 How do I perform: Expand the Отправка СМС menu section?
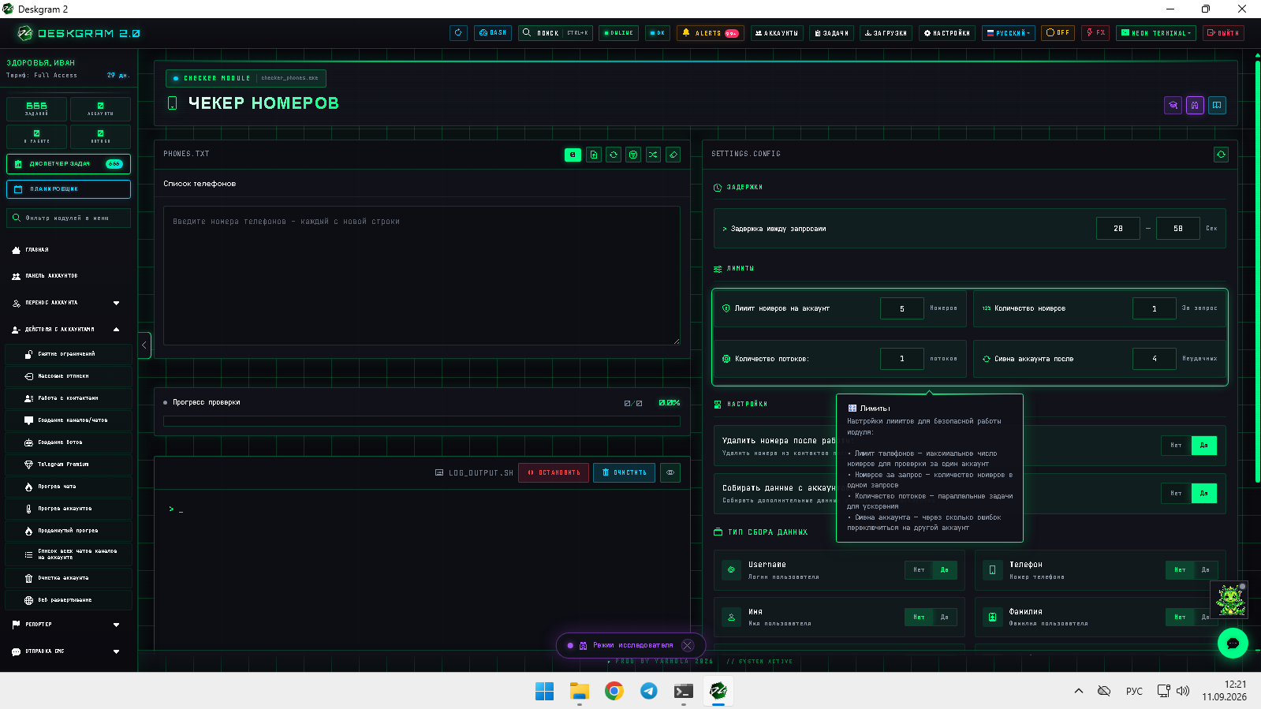pyautogui.click(x=66, y=651)
